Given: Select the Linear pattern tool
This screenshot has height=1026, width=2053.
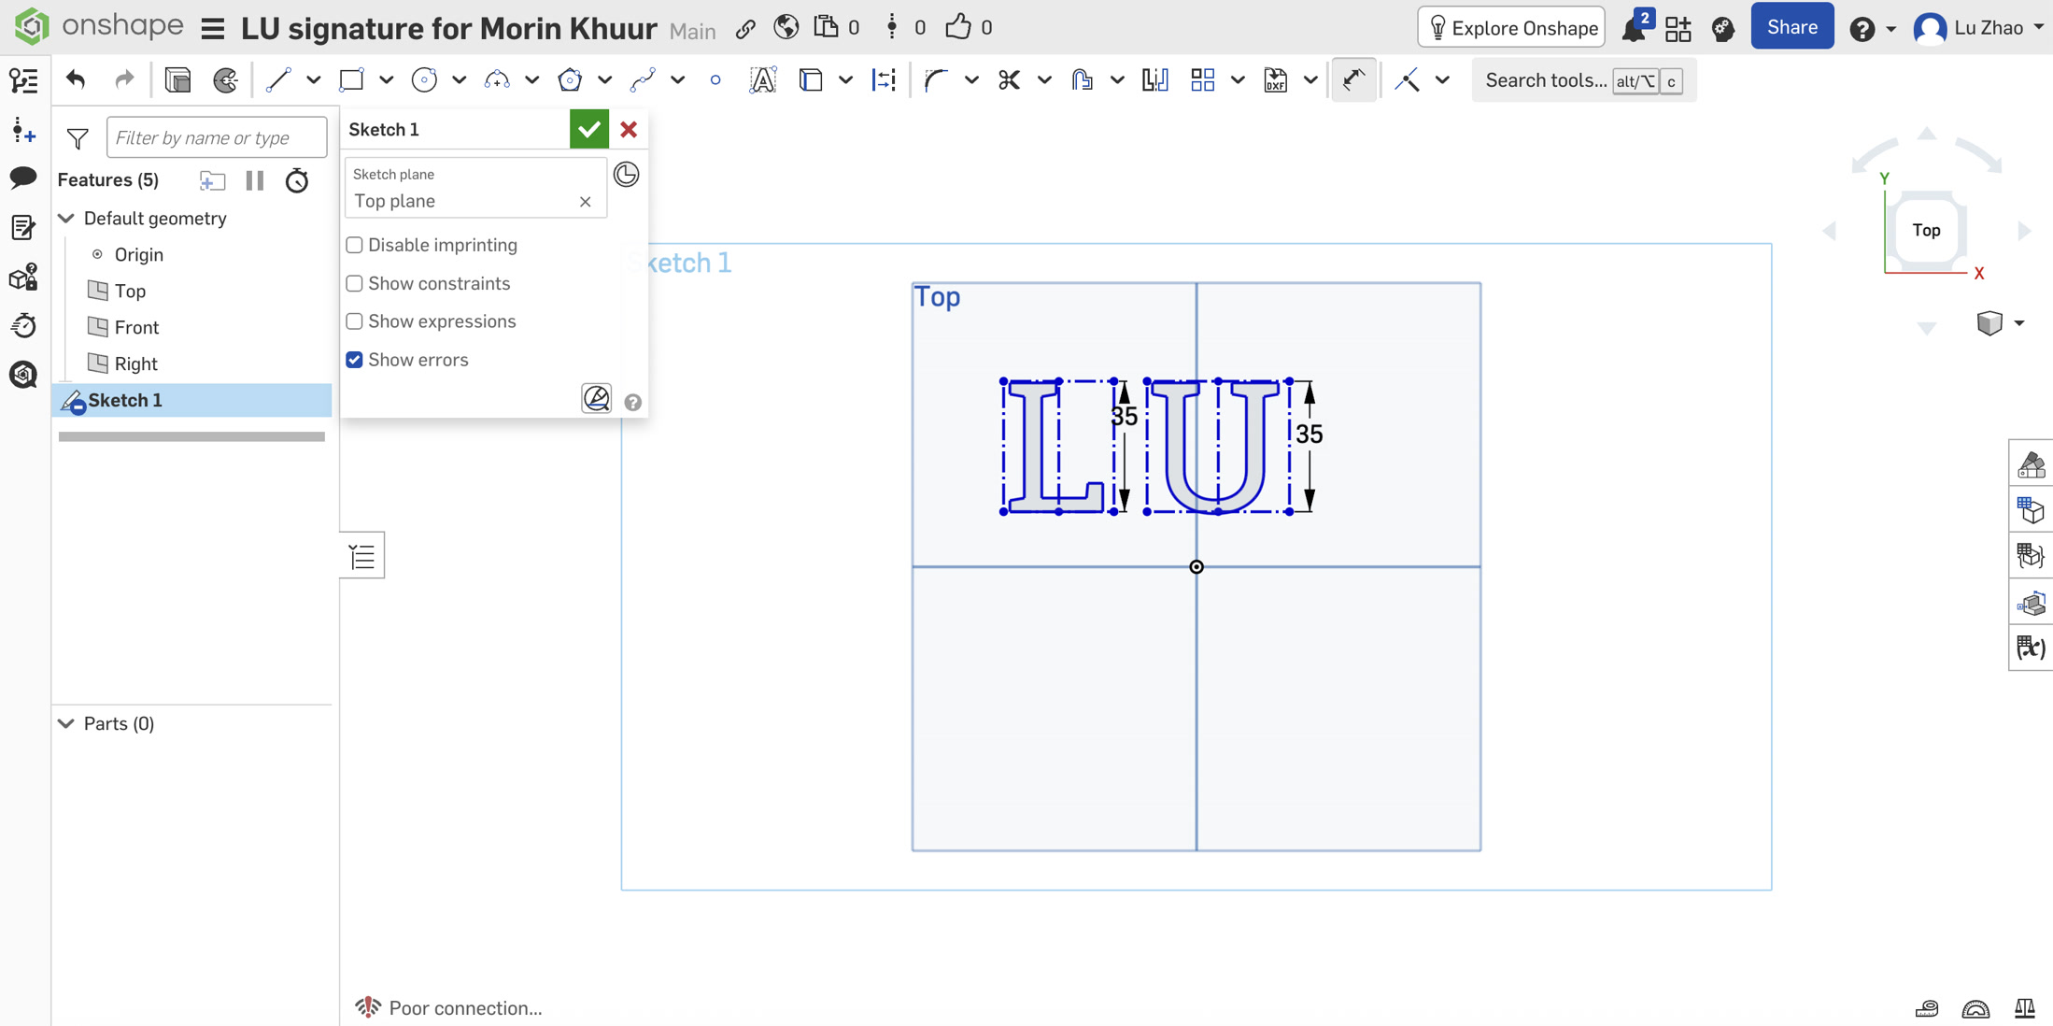Looking at the screenshot, I should (x=1203, y=80).
